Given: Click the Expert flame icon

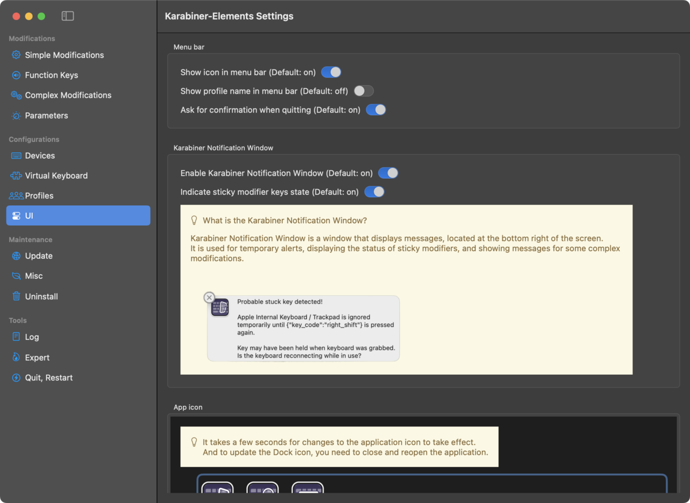Looking at the screenshot, I should pos(16,358).
